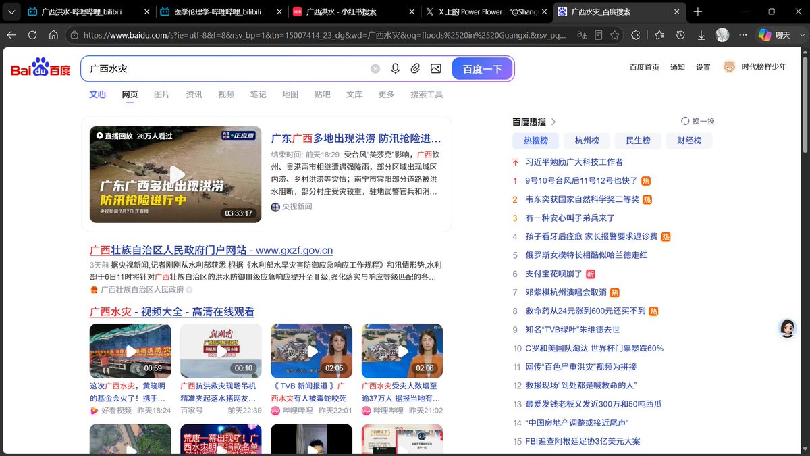
Task: Add this page to favorites with star icon
Action: [x=614, y=35]
